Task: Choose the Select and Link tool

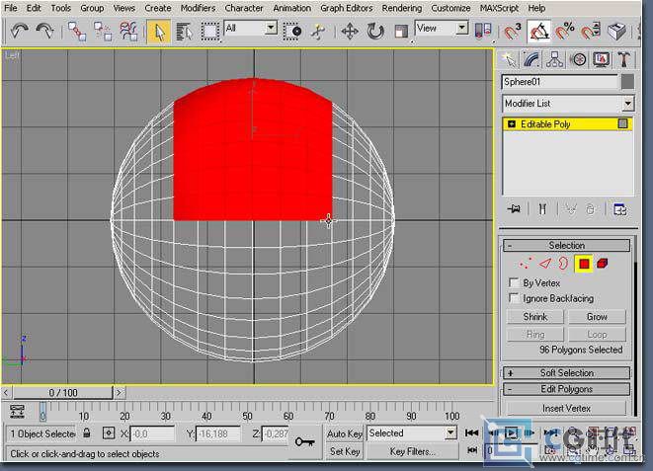Action: click(77, 32)
